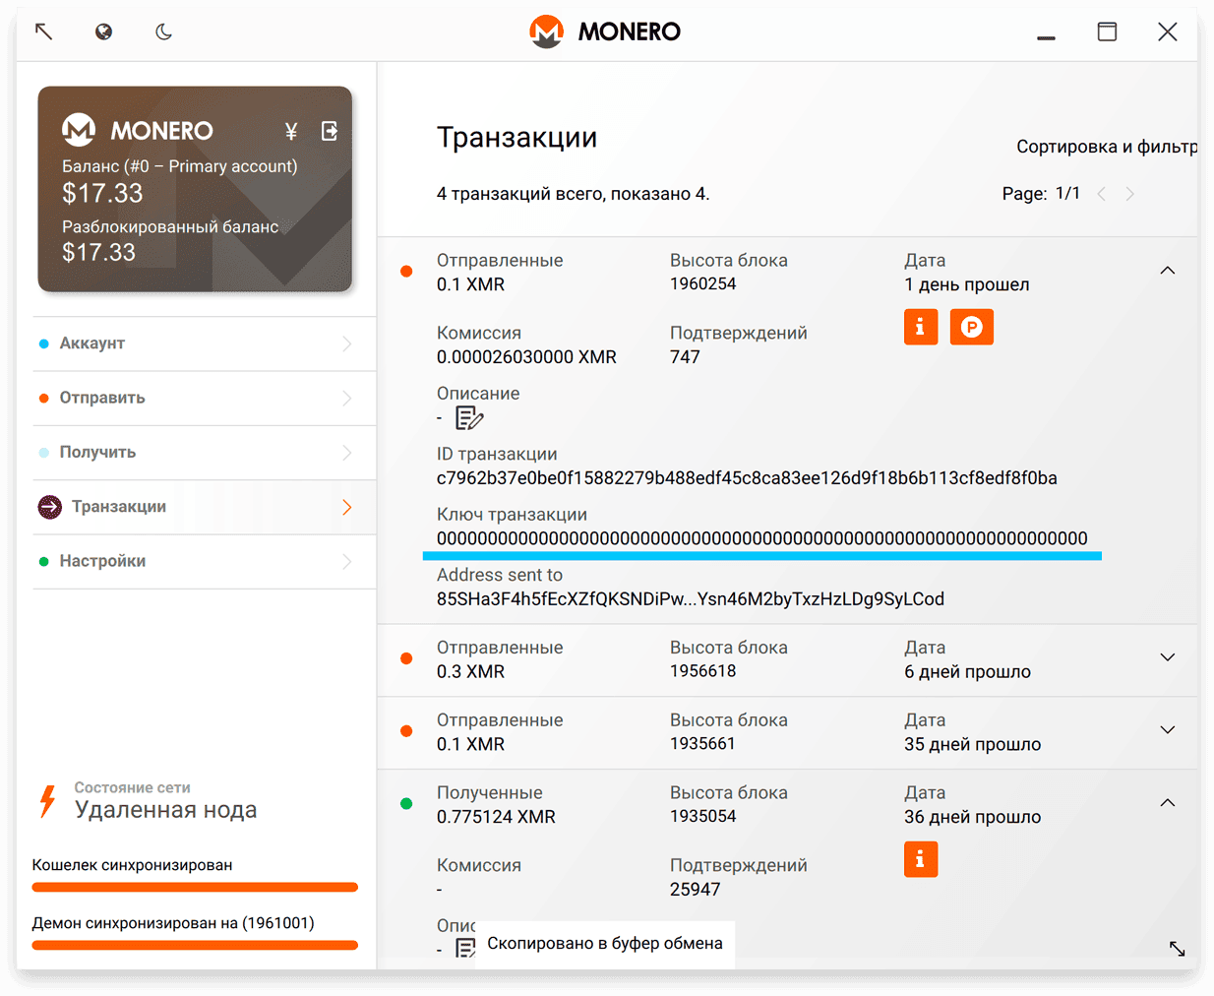The width and height of the screenshot is (1214, 996).
Task: Open the Получить menu item
Action: point(205,453)
